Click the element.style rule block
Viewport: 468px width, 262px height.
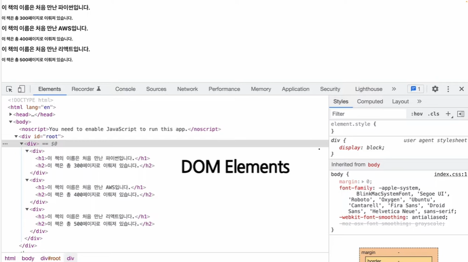[x=399, y=127]
